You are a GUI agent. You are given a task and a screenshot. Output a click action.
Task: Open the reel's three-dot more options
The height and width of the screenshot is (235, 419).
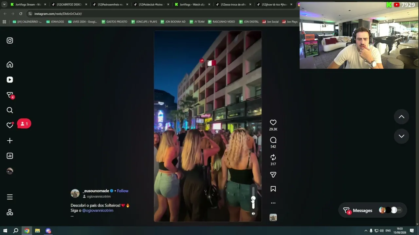pos(273,203)
